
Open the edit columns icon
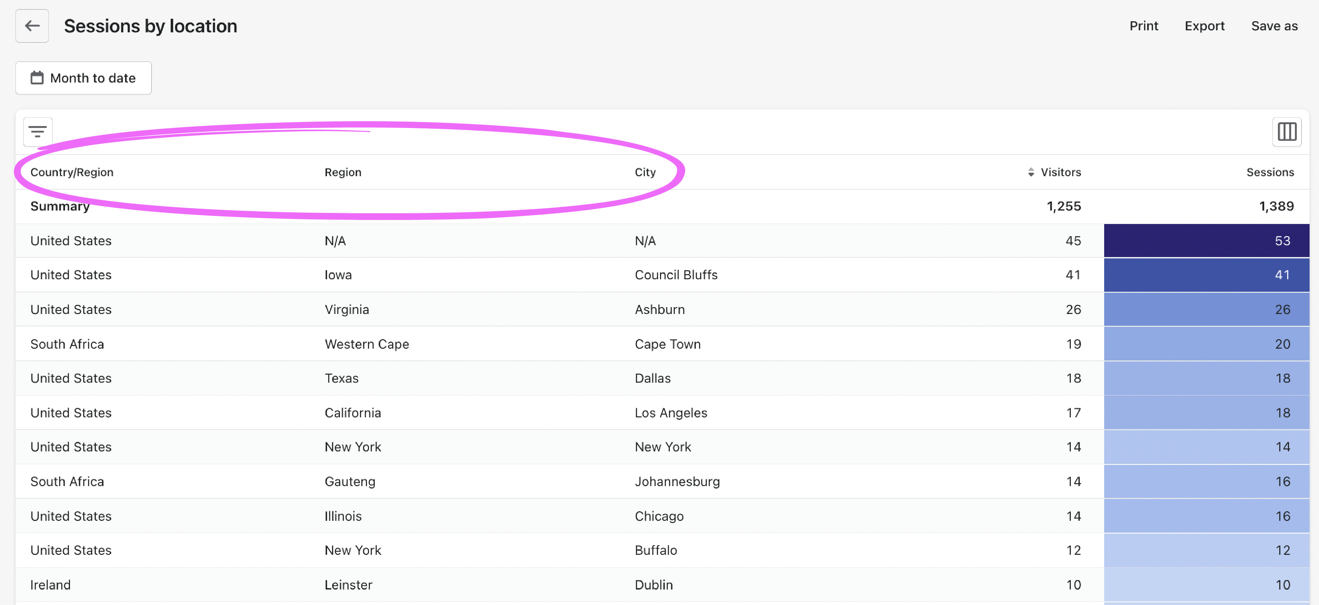(1286, 132)
